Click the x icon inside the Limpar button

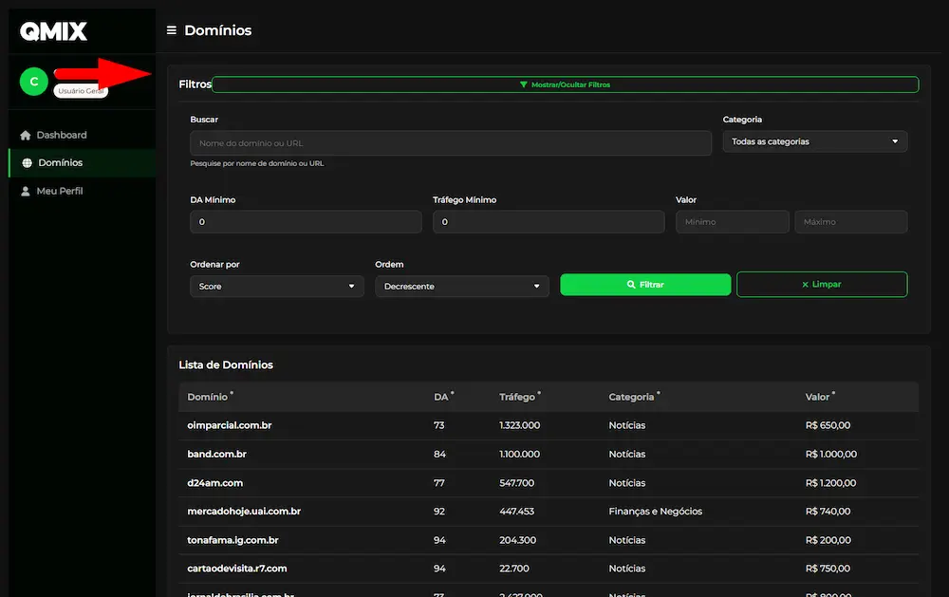pyautogui.click(x=806, y=284)
